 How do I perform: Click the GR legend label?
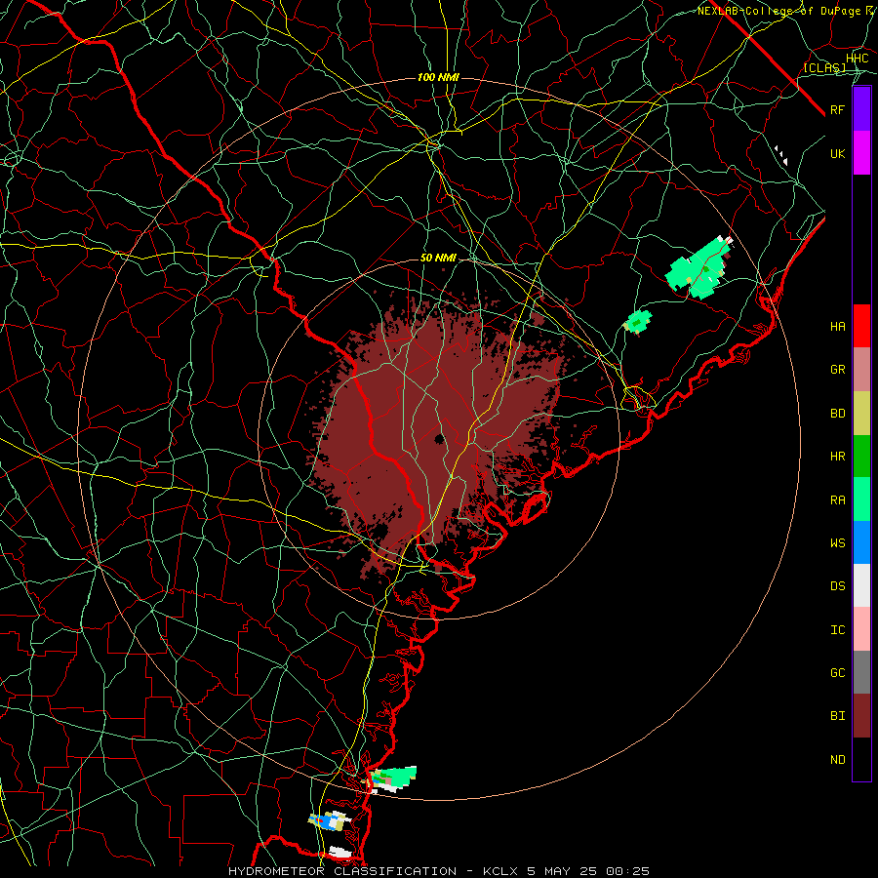(837, 370)
